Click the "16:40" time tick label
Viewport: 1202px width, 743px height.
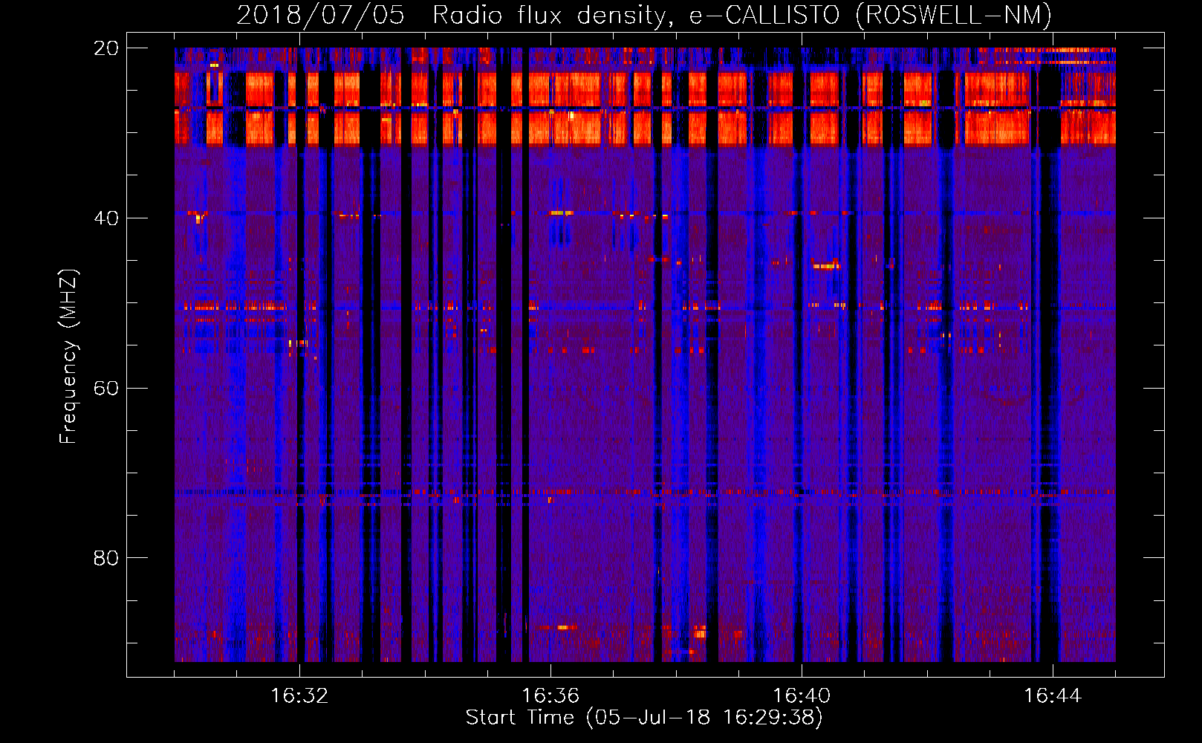(802, 696)
